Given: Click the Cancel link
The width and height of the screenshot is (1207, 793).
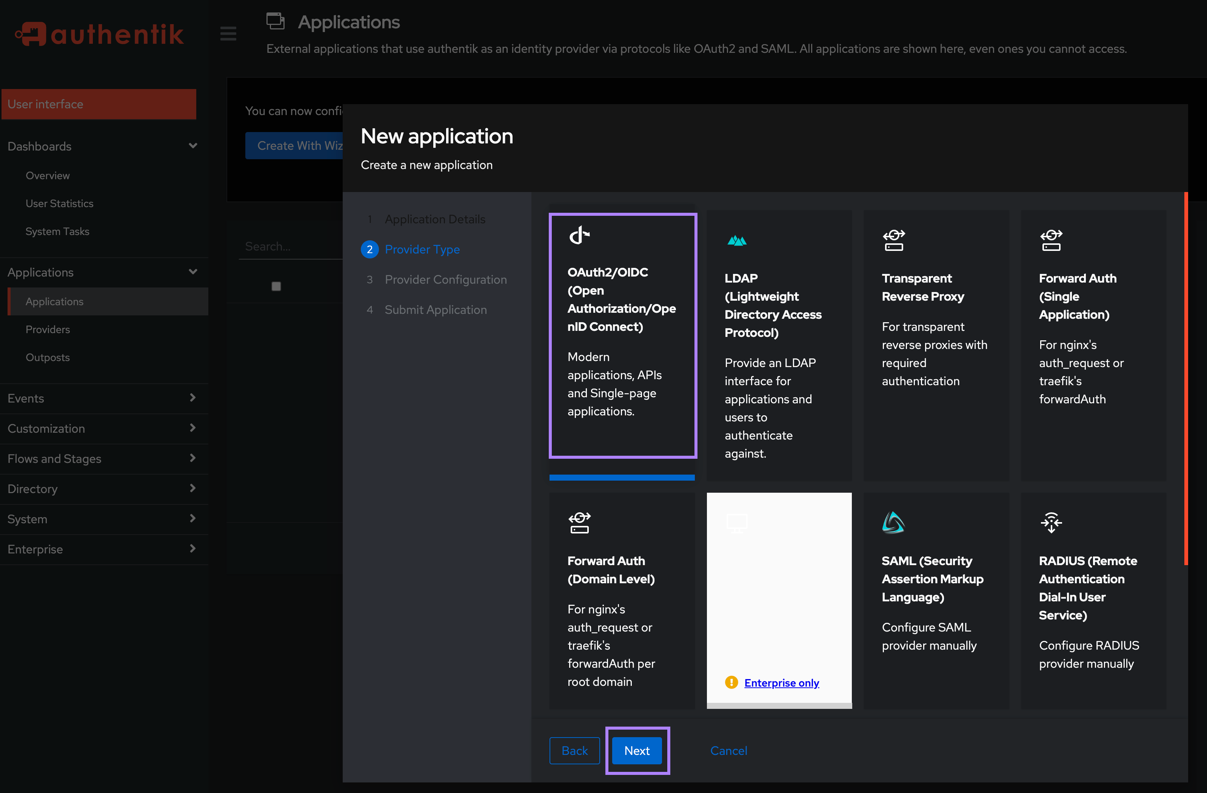Looking at the screenshot, I should (729, 750).
